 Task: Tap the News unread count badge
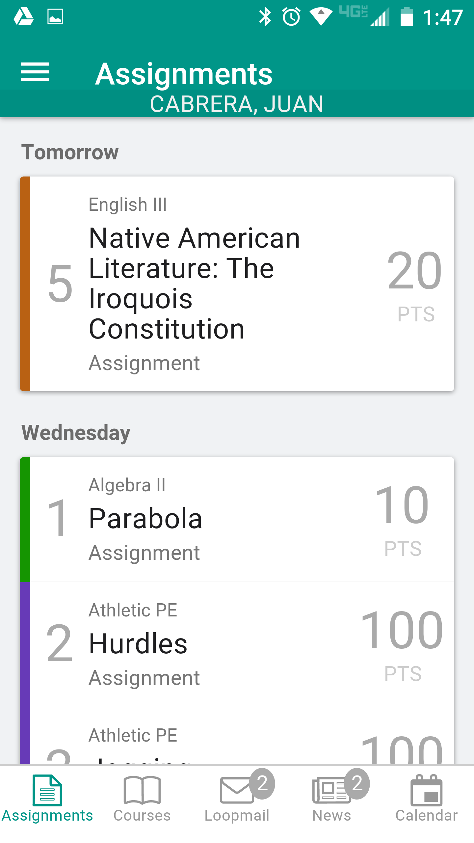click(357, 783)
